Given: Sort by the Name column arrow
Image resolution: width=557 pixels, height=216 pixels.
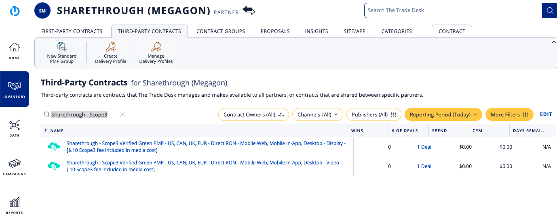Looking at the screenshot, I should [x=46, y=131].
